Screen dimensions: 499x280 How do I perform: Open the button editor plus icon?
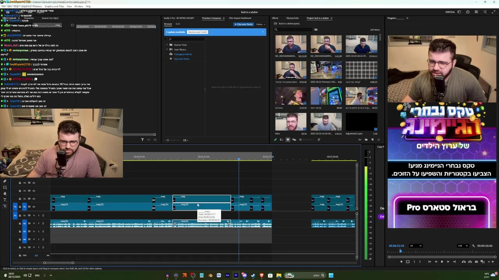493,262
